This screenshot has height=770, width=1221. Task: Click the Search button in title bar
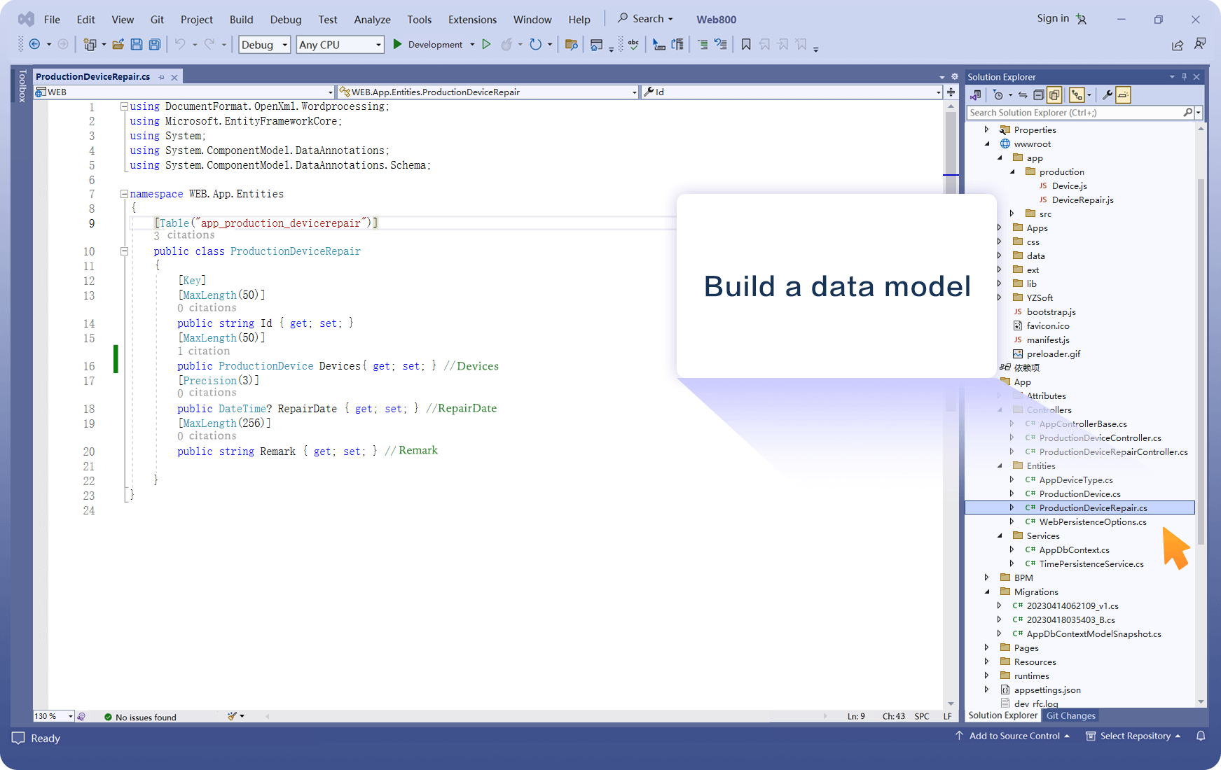point(645,19)
